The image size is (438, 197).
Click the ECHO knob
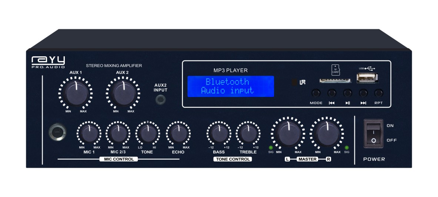[178, 134]
